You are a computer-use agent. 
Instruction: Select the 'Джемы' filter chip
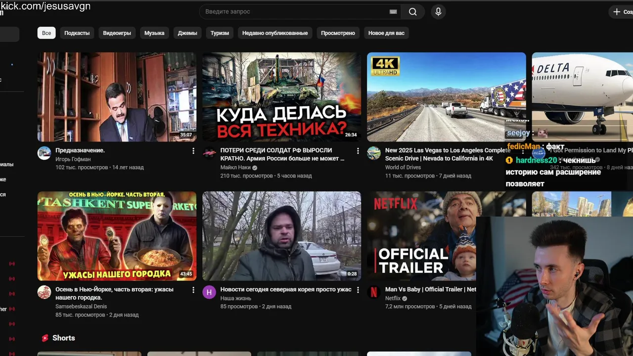pyautogui.click(x=187, y=33)
